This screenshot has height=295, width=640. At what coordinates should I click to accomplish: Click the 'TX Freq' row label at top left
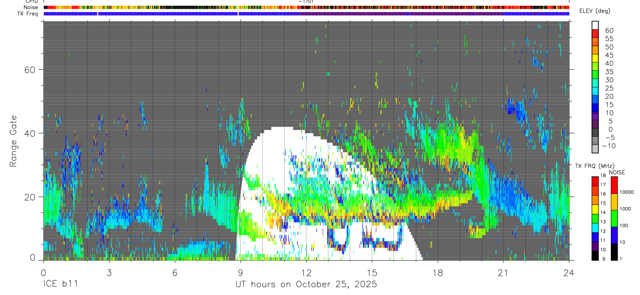[x=28, y=14]
